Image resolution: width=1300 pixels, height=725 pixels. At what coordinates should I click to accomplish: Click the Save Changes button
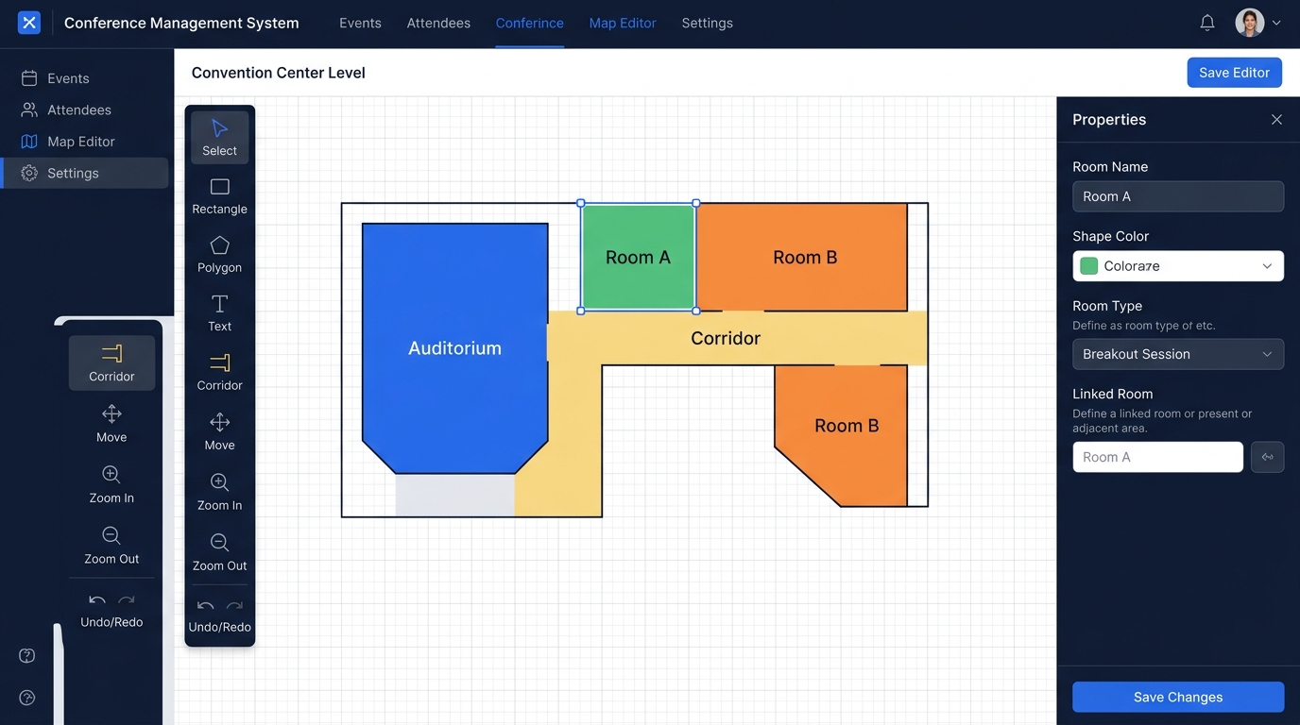(1178, 697)
